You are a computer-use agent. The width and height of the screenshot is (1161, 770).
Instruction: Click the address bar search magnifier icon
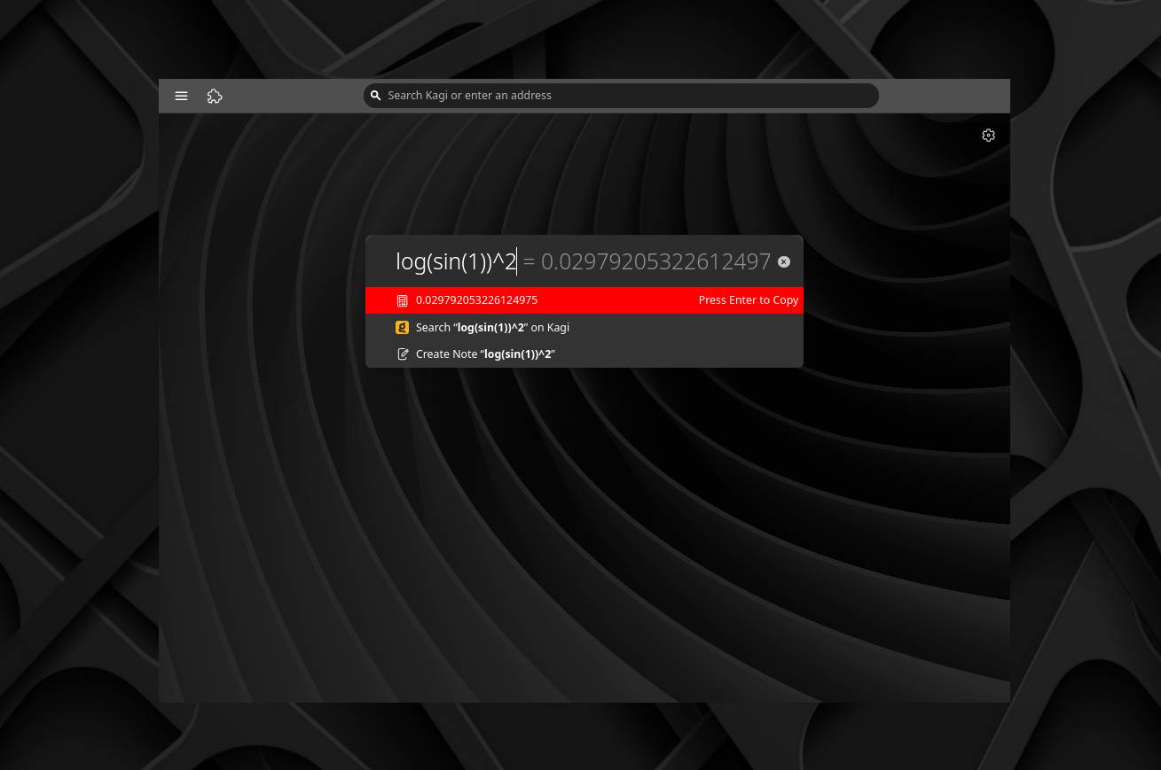pos(376,96)
